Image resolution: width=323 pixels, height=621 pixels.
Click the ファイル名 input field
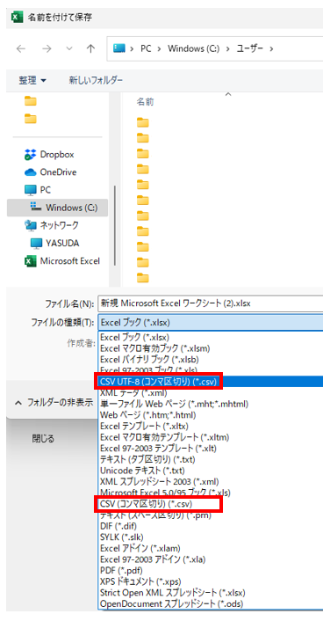coord(210,303)
